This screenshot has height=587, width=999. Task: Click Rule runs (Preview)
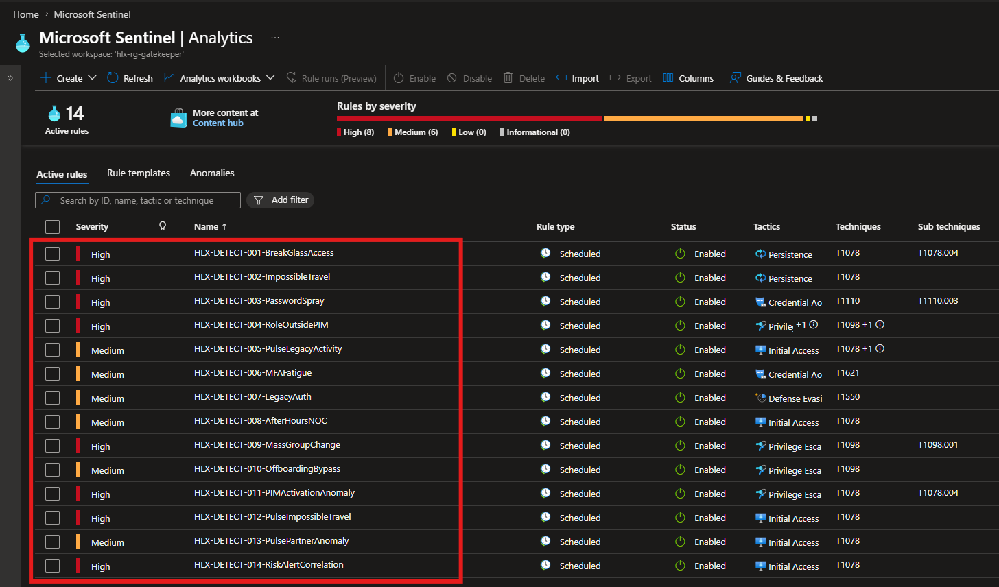(331, 78)
